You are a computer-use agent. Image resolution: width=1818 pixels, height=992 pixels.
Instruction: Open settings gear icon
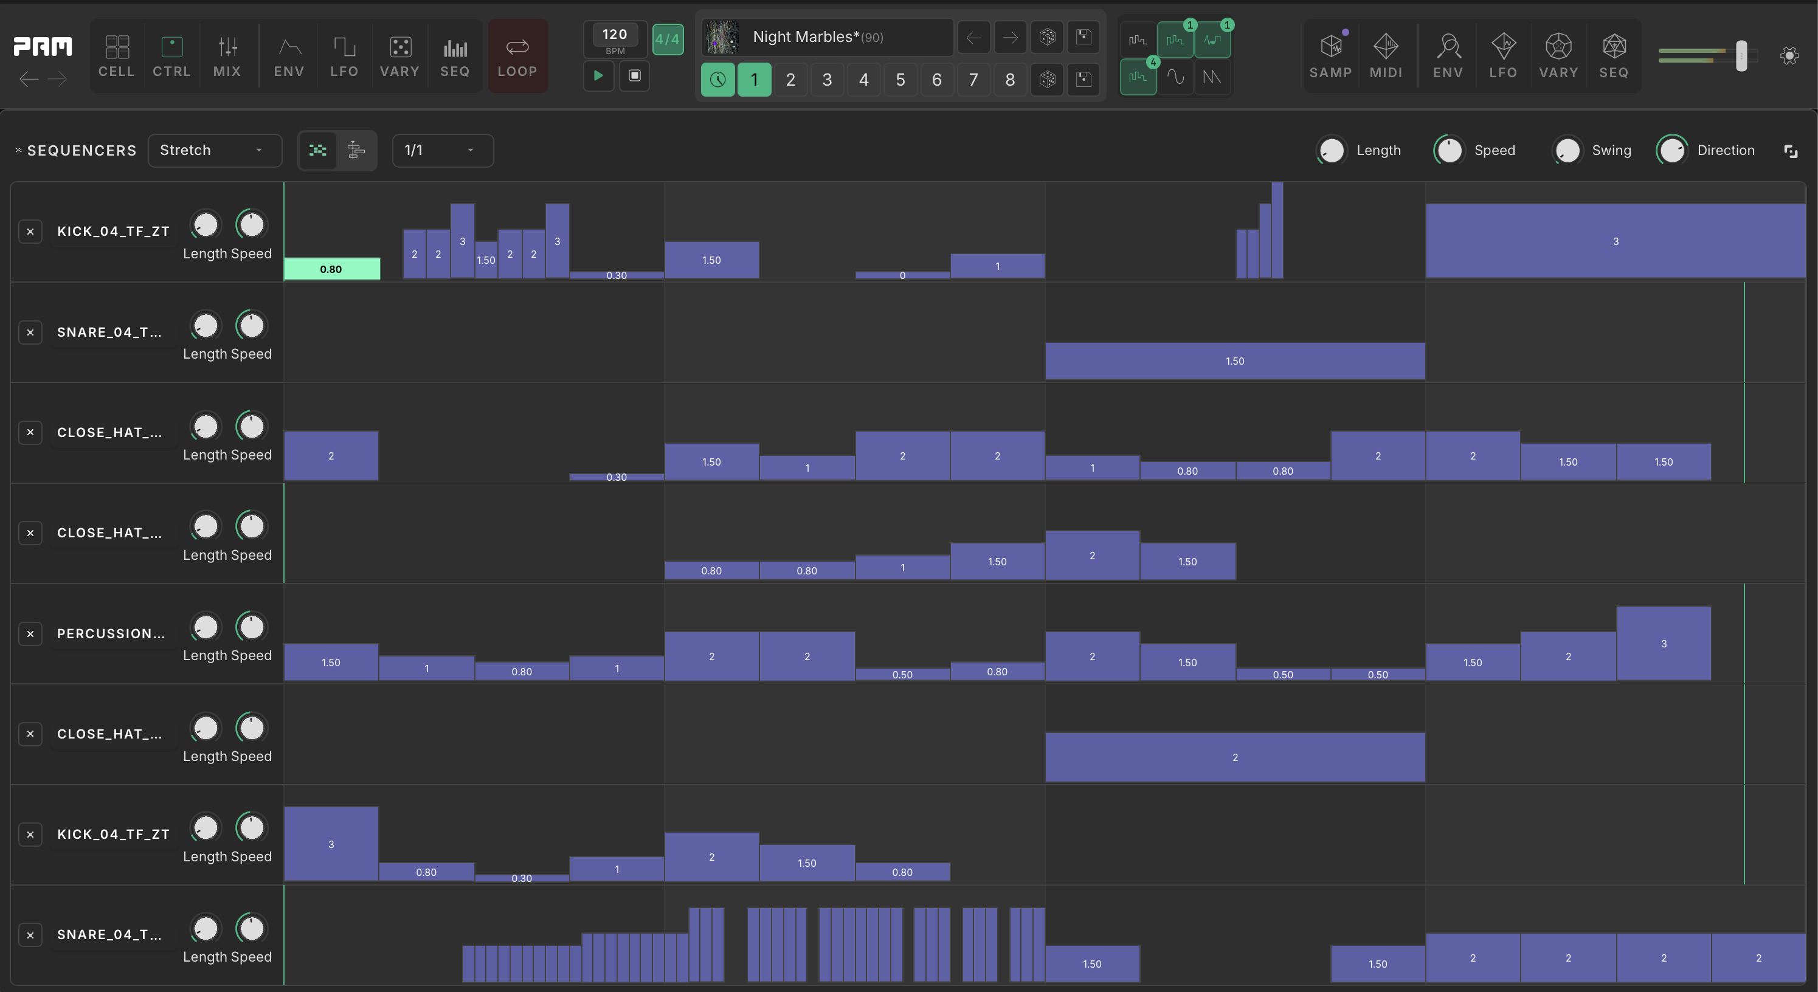(x=1789, y=56)
